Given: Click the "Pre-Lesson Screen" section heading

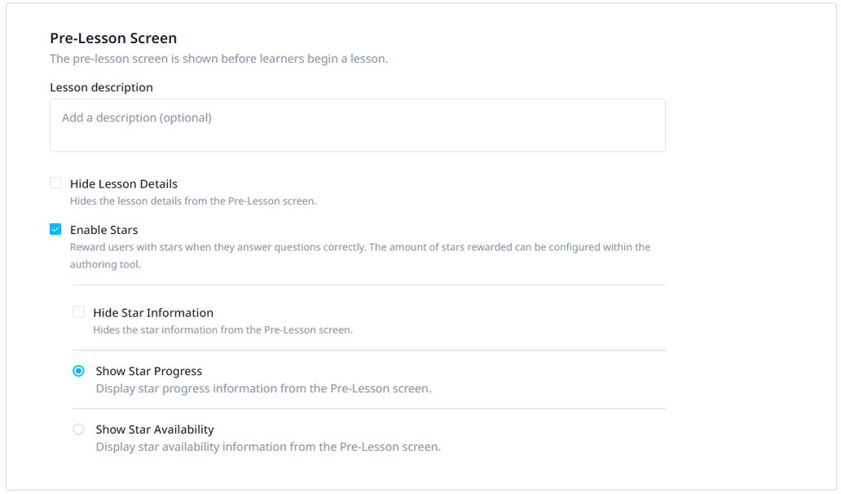Looking at the screenshot, I should coord(113,38).
